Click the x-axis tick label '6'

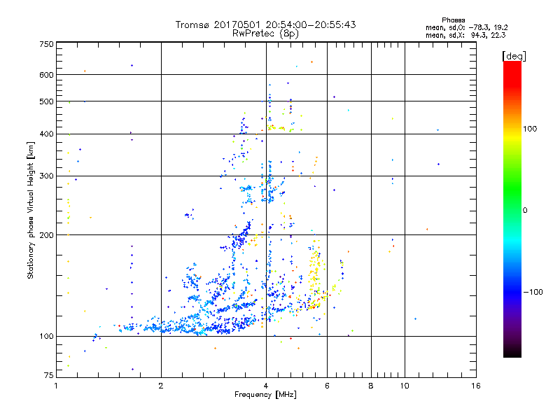(x=327, y=386)
